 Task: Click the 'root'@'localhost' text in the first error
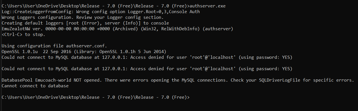pyautogui.click(x=212, y=57)
